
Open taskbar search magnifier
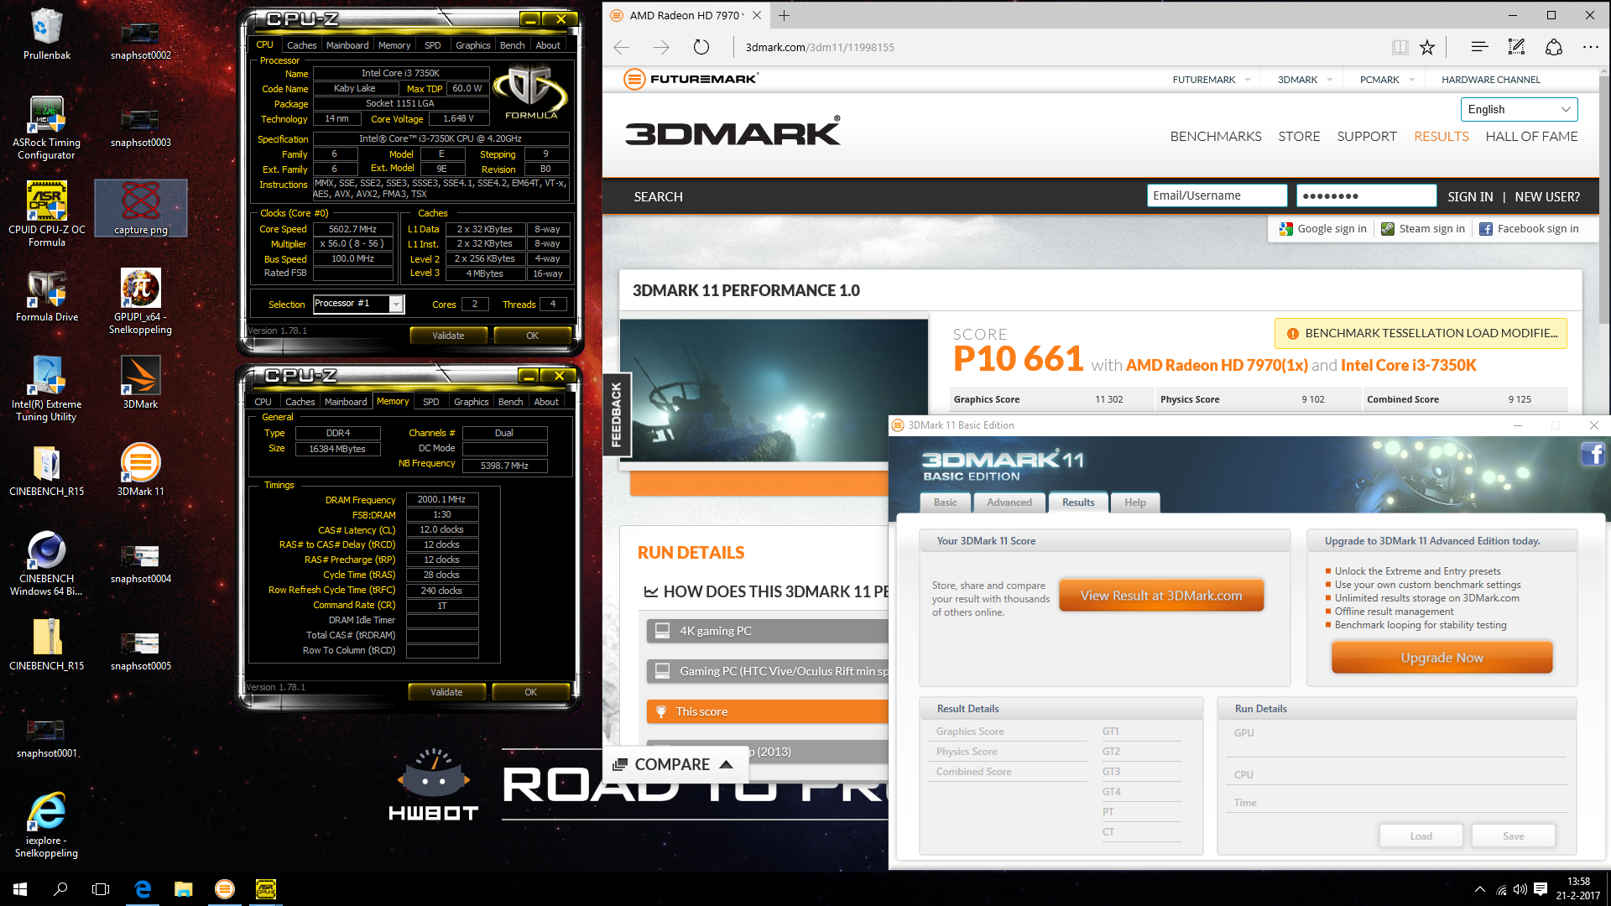pyautogui.click(x=60, y=889)
